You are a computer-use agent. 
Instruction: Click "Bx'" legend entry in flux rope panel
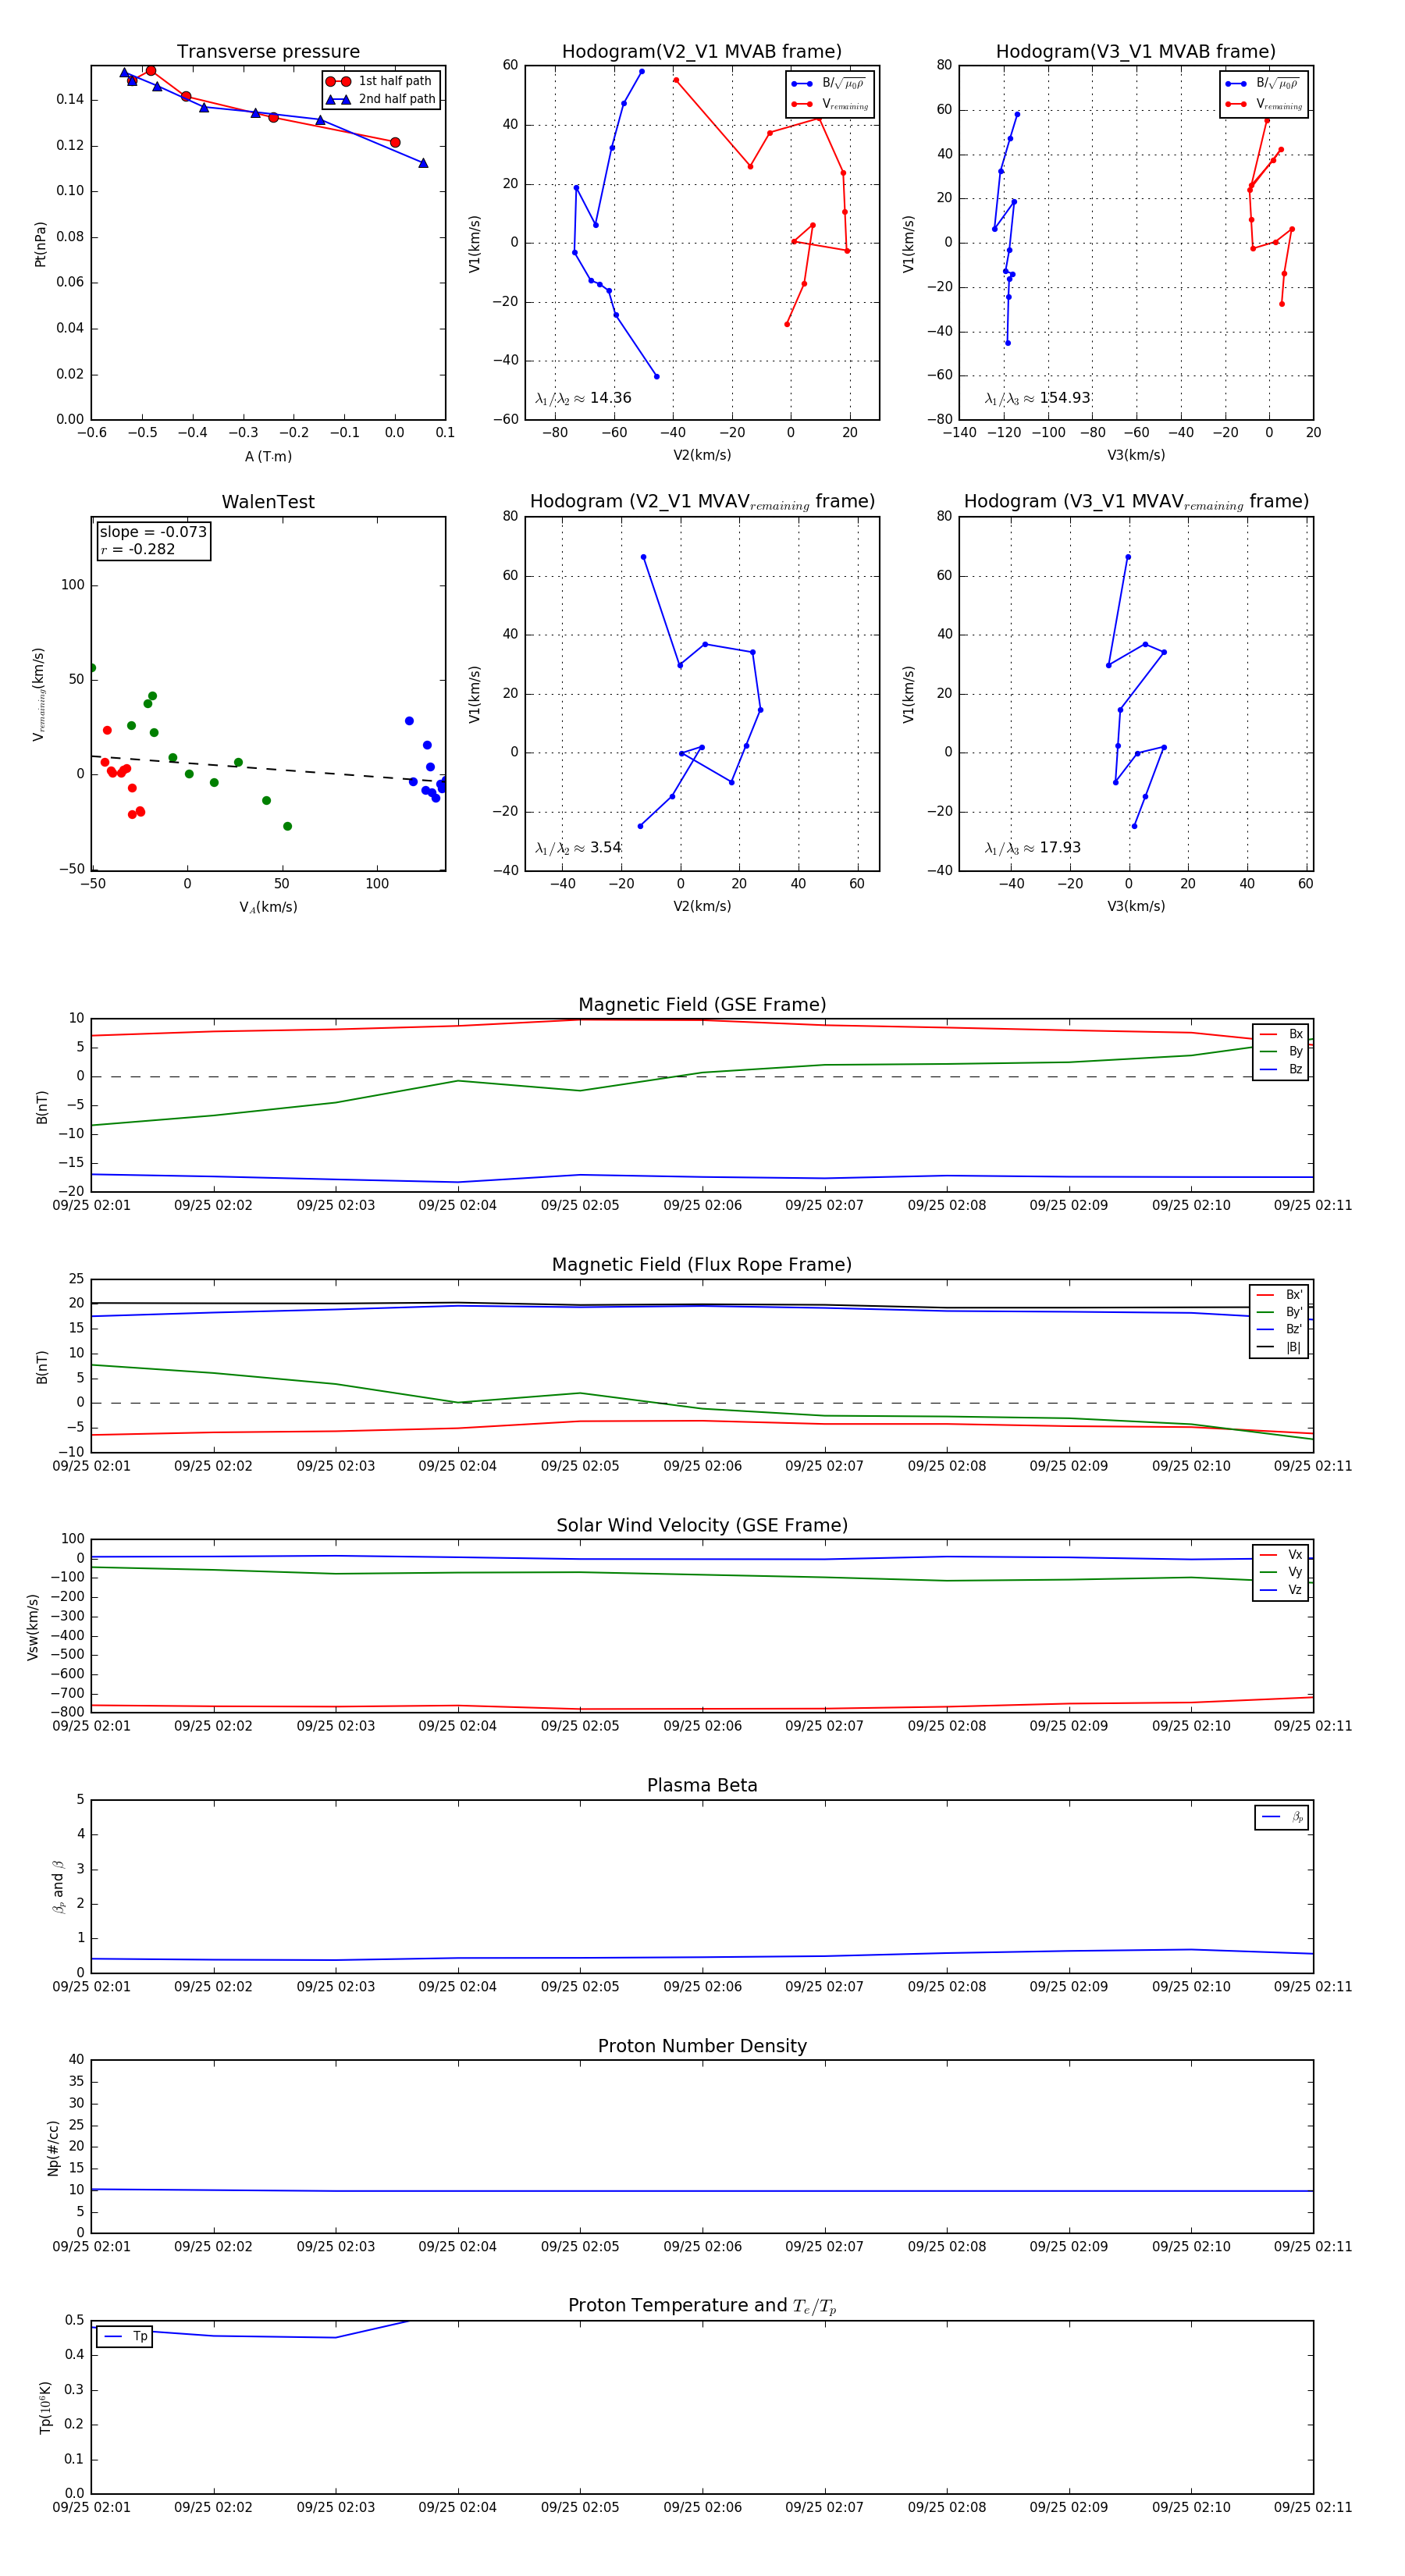(x=1280, y=1294)
